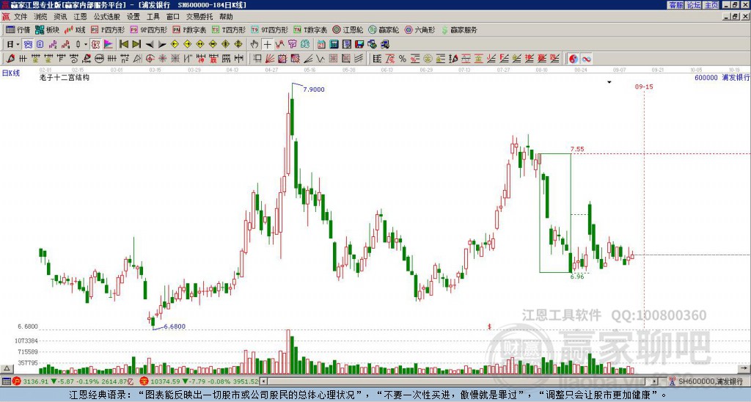Switch to the K线 candlestick view
This screenshot has width=751, height=402.
pos(75,29)
